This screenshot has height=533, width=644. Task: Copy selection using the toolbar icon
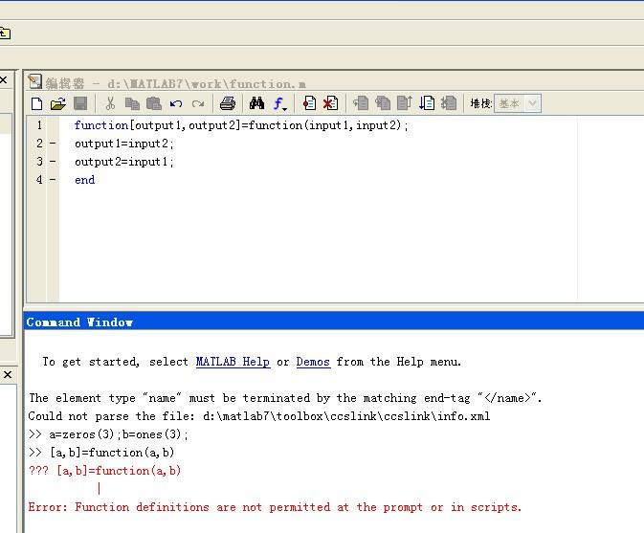[132, 103]
